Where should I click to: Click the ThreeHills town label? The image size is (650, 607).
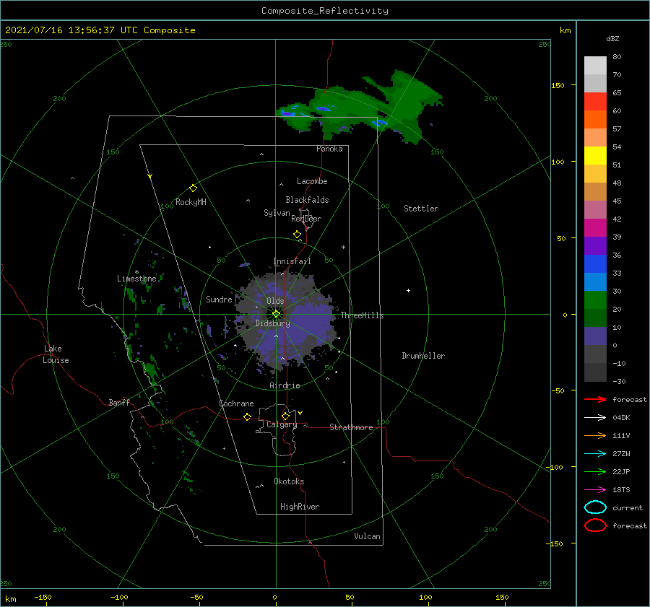[x=363, y=315]
